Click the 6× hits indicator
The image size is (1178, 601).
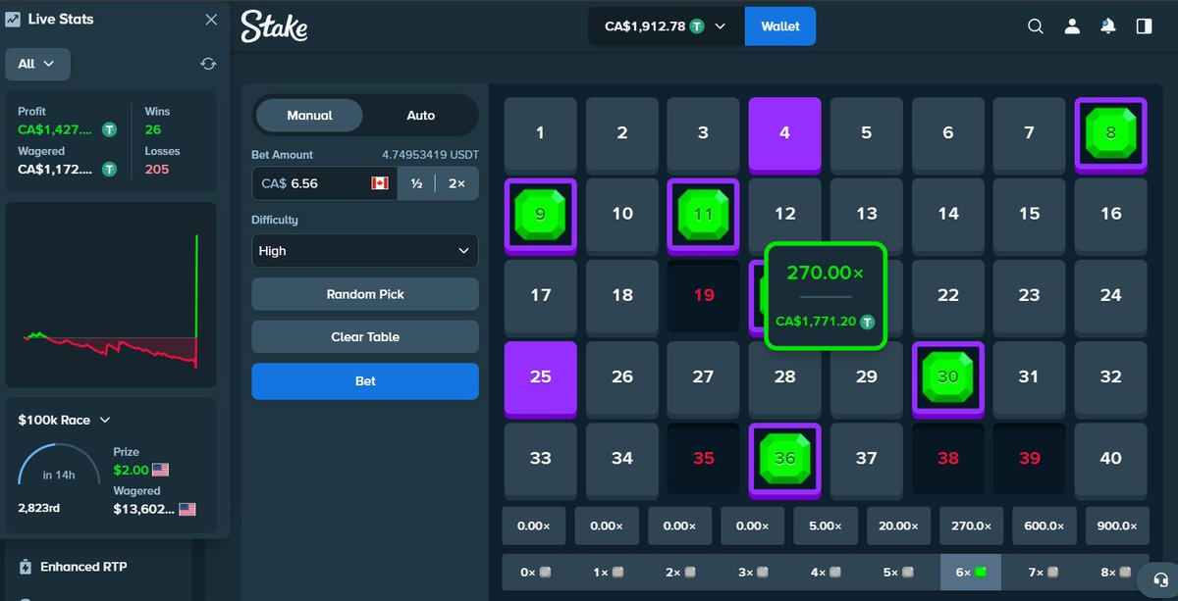point(972,572)
